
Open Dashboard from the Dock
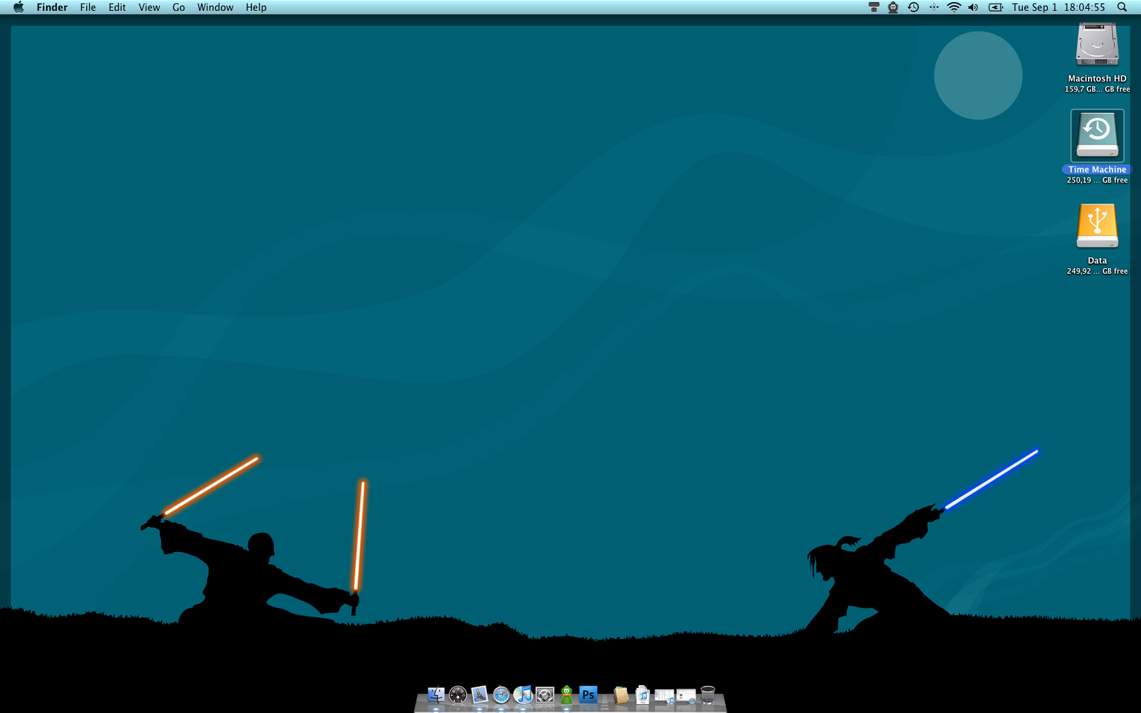click(x=458, y=695)
